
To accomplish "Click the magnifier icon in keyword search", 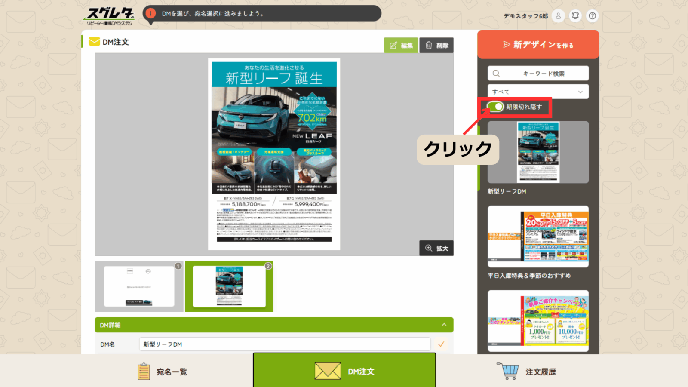I will 496,74.
